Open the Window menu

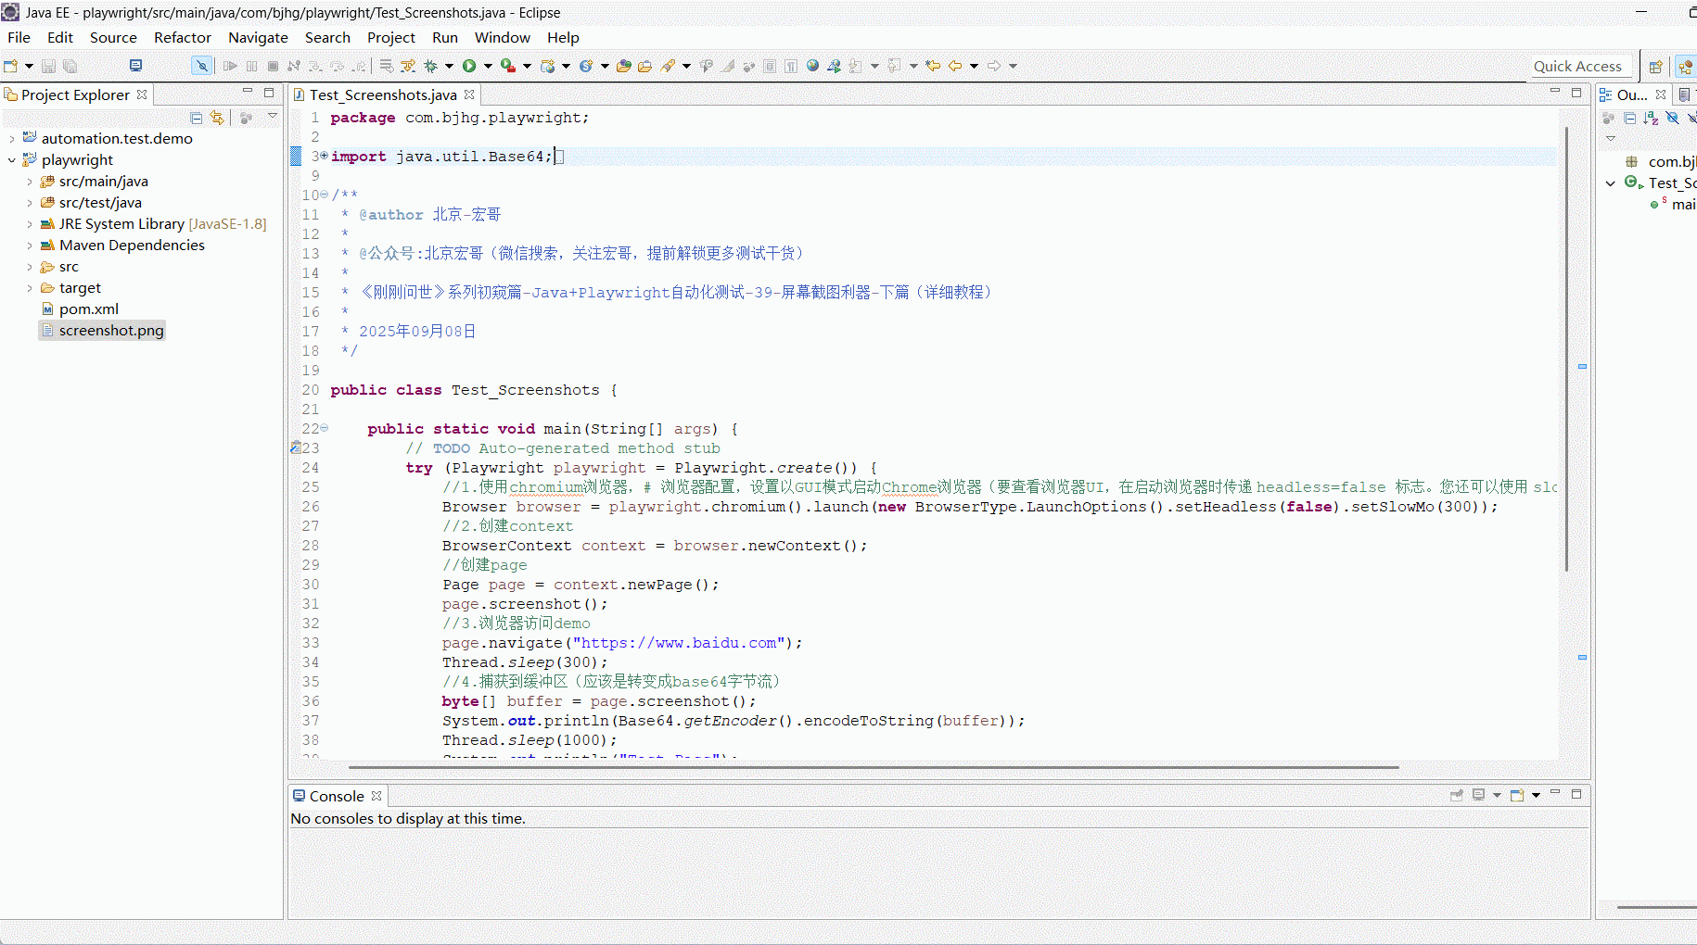click(x=503, y=37)
